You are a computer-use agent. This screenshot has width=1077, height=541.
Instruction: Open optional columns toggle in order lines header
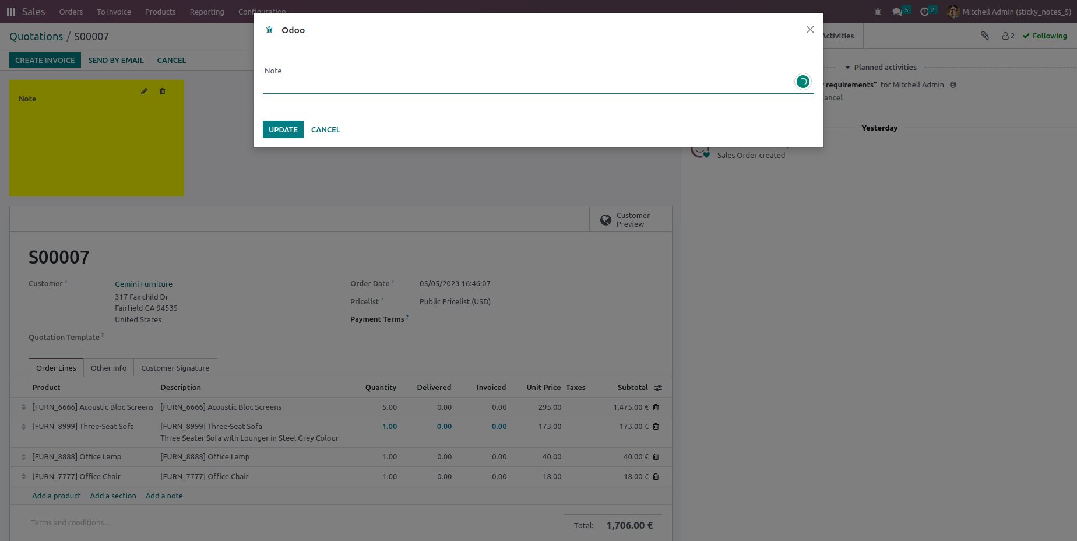658,388
